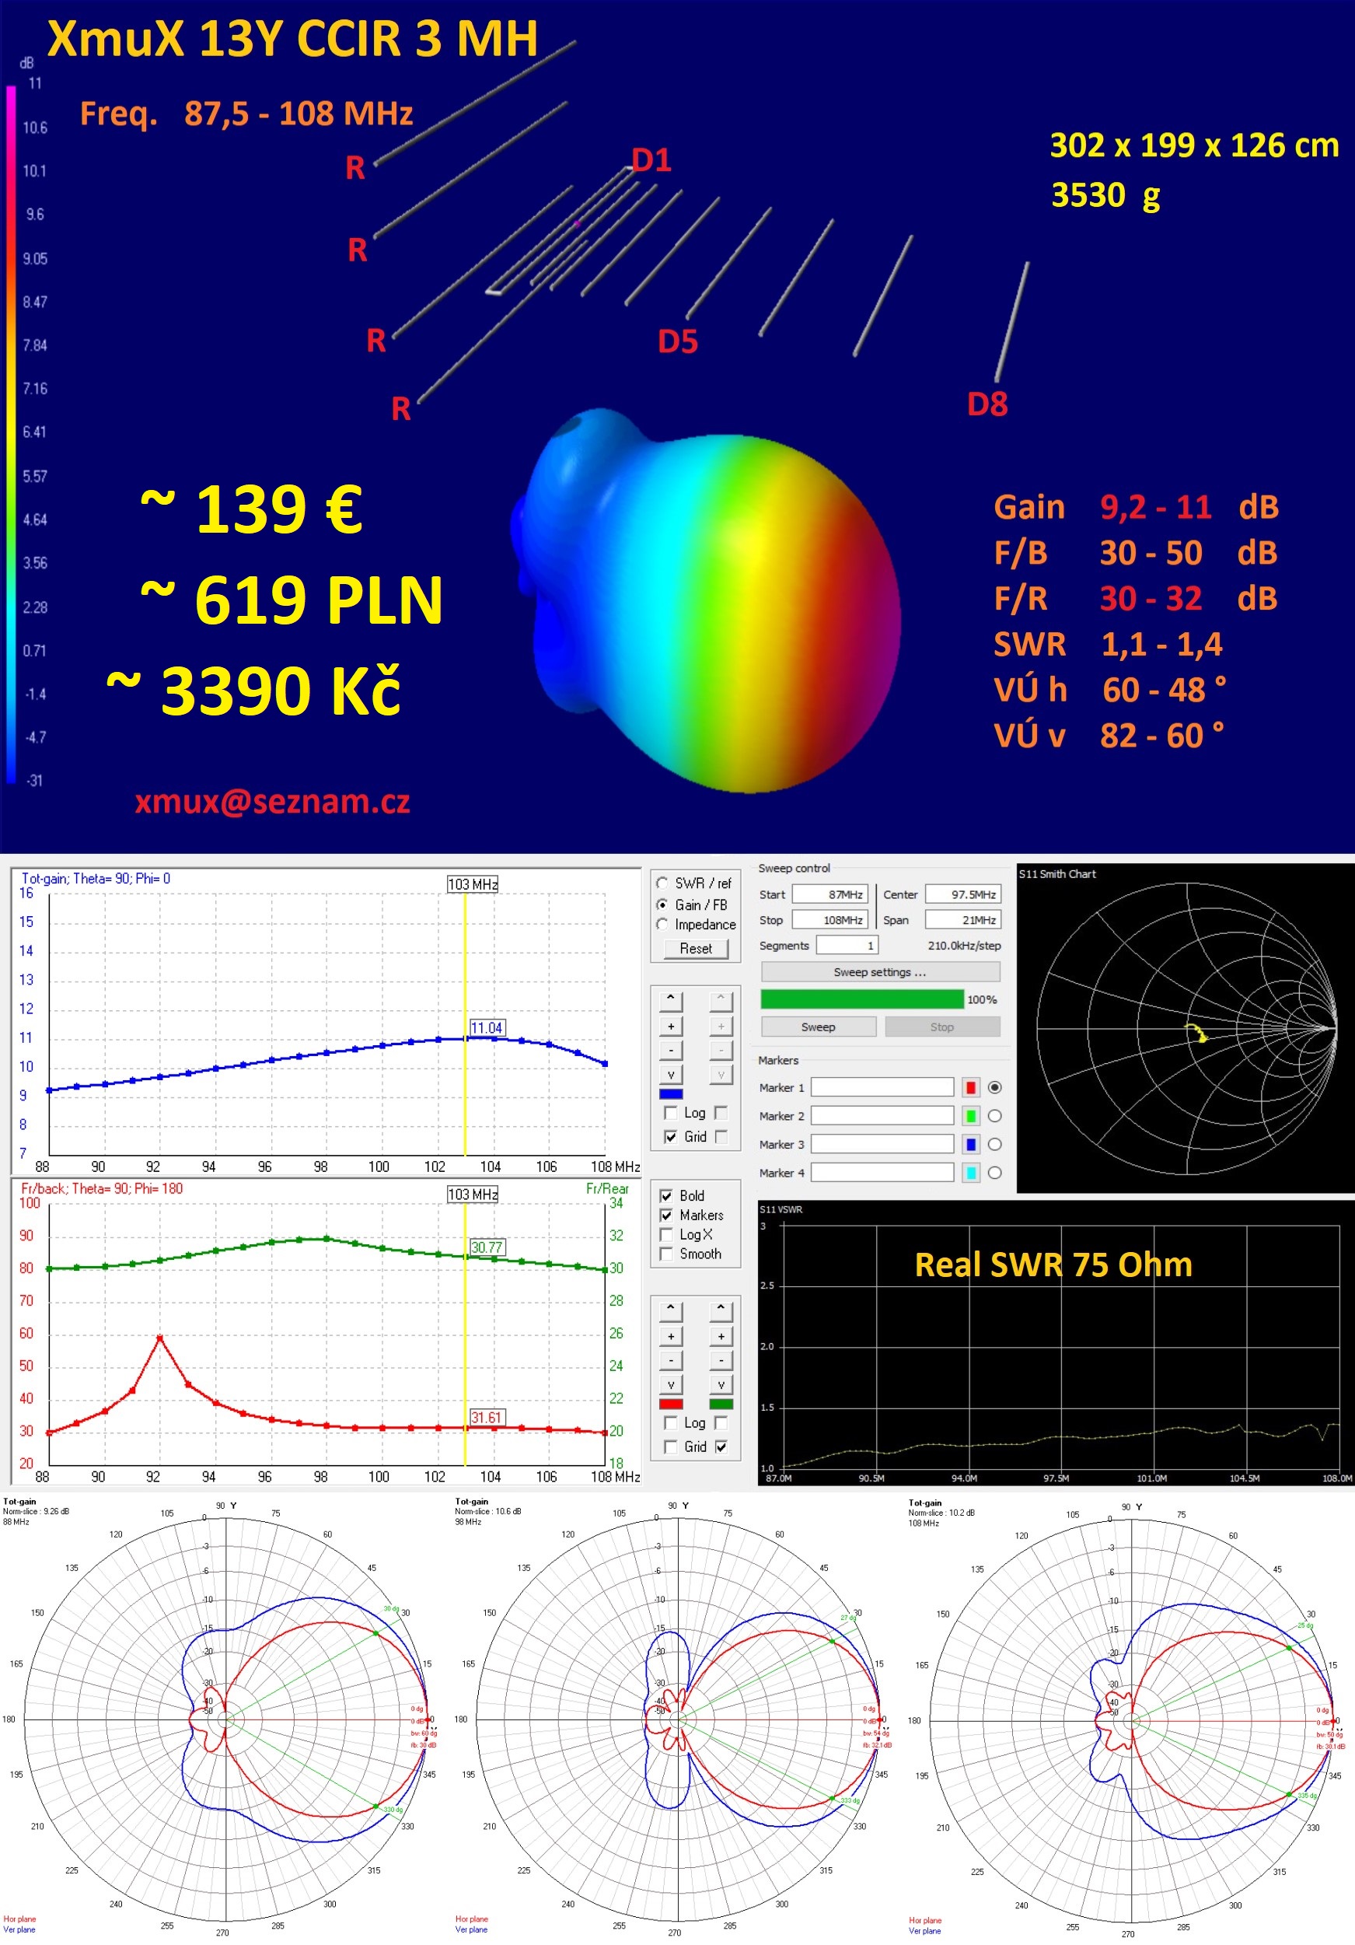
Task: Focus the Stop frequency field
Action: [830, 919]
